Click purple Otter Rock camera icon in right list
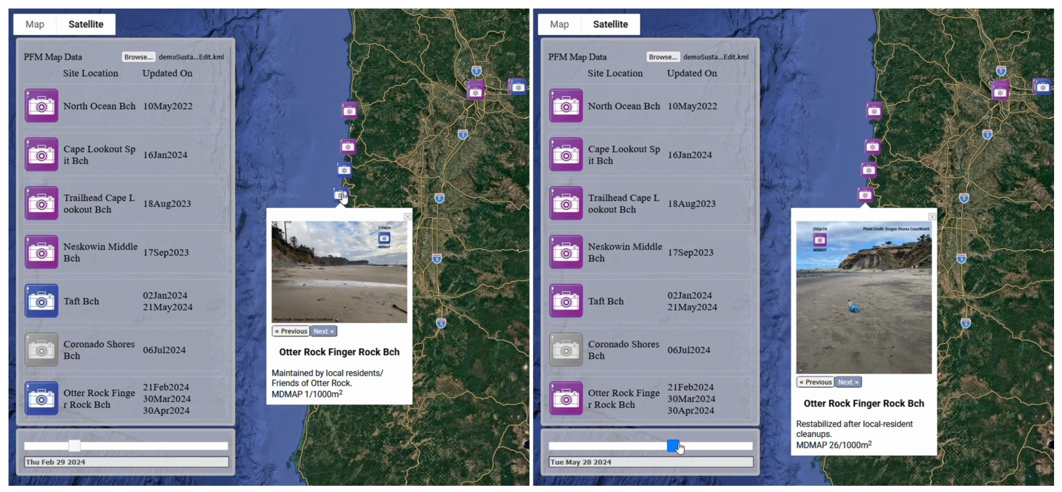The height and width of the screenshot is (492, 1062). [566, 398]
